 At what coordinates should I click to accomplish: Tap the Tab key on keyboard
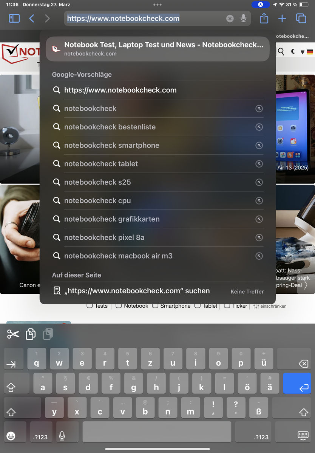pyautogui.click(x=14, y=359)
